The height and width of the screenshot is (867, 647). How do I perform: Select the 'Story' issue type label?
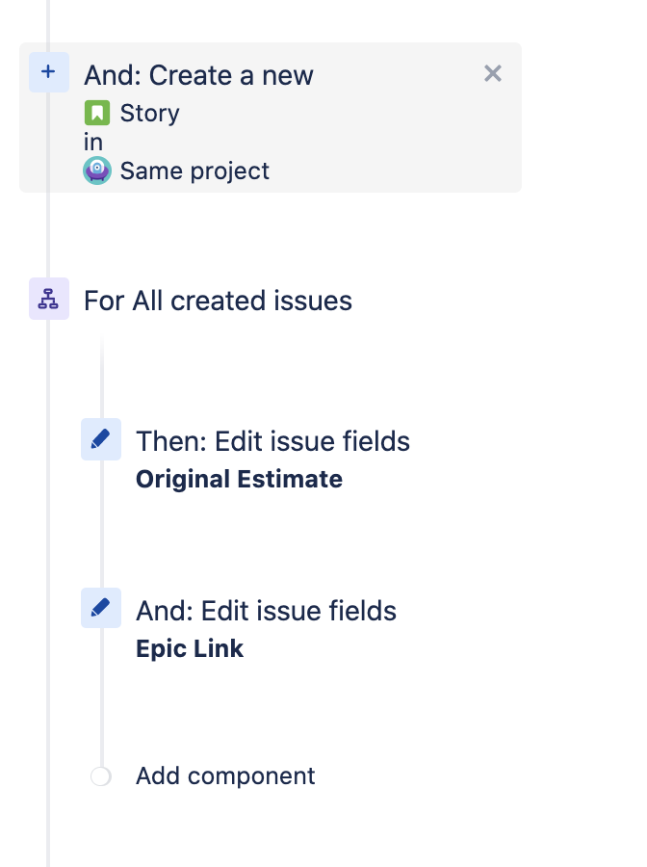pos(150,113)
